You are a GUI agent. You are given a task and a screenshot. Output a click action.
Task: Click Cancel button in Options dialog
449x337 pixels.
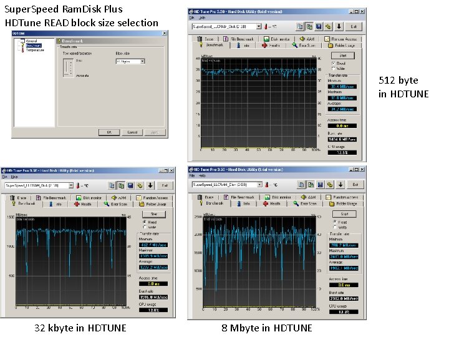pos(132,132)
